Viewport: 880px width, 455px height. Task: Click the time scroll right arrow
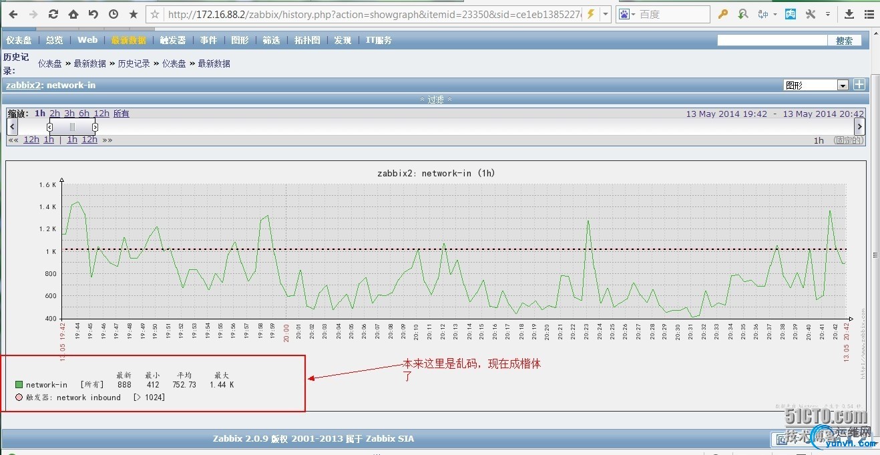[859, 127]
